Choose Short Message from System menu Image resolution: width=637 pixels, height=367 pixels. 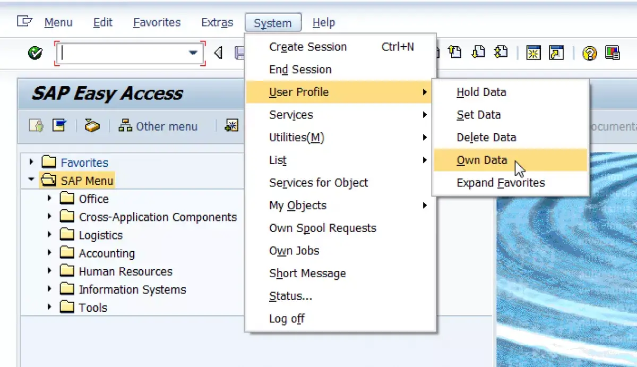340,274
